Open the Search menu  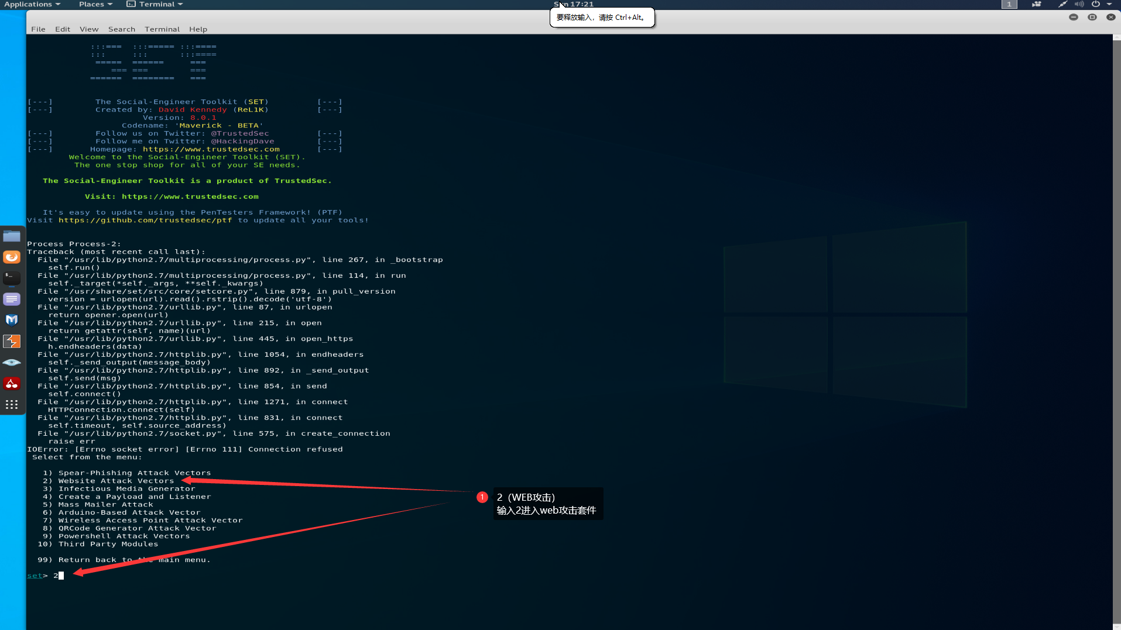(122, 29)
